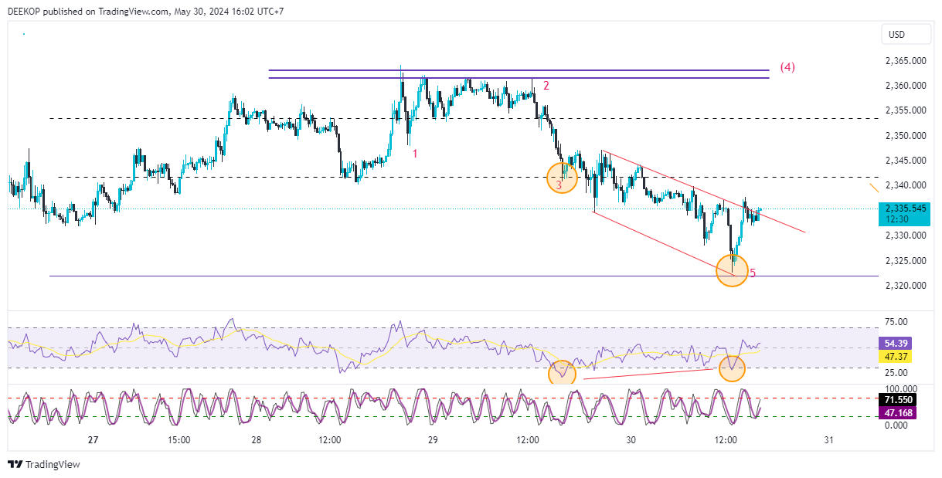Select the pink (4) wave label
Screen dimensions: 942x478
(x=787, y=67)
